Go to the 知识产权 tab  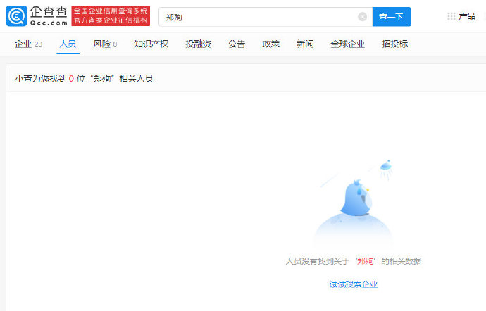[x=151, y=44]
